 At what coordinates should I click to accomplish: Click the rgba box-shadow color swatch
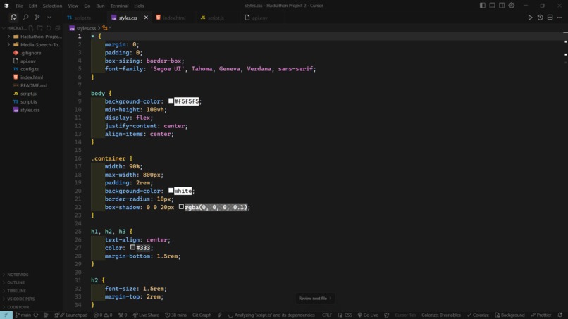181,207
